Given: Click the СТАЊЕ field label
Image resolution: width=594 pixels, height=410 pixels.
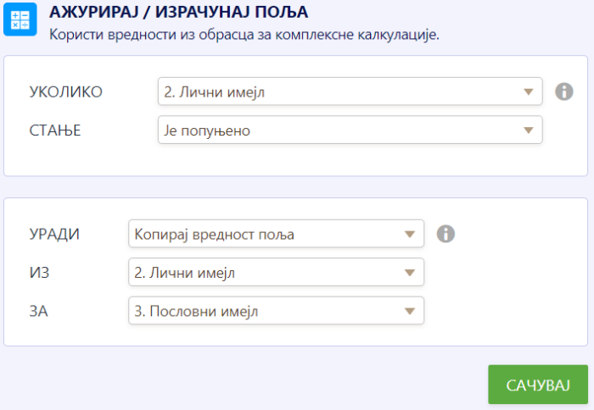Looking at the screenshot, I should click(54, 130).
